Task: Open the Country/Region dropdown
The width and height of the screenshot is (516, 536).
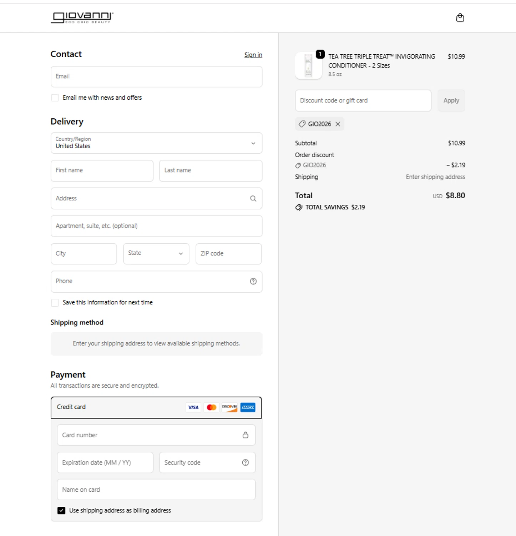Action: (156, 143)
